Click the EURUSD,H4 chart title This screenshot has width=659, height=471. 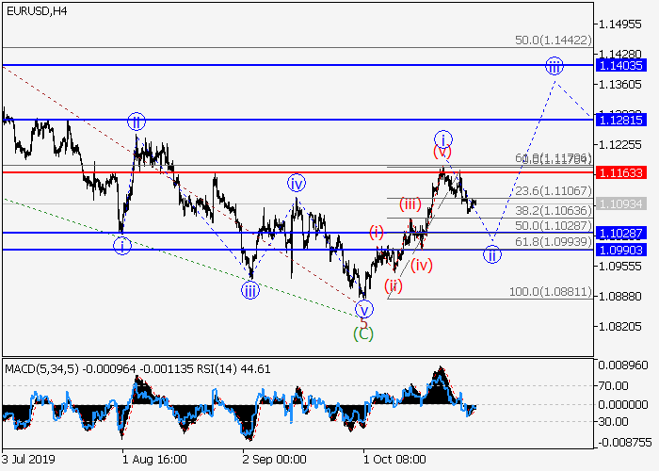[36, 10]
